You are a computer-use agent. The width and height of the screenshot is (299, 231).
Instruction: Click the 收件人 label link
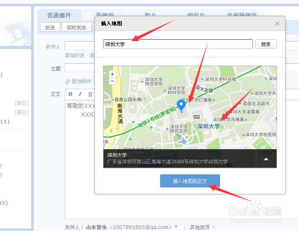click(53, 47)
